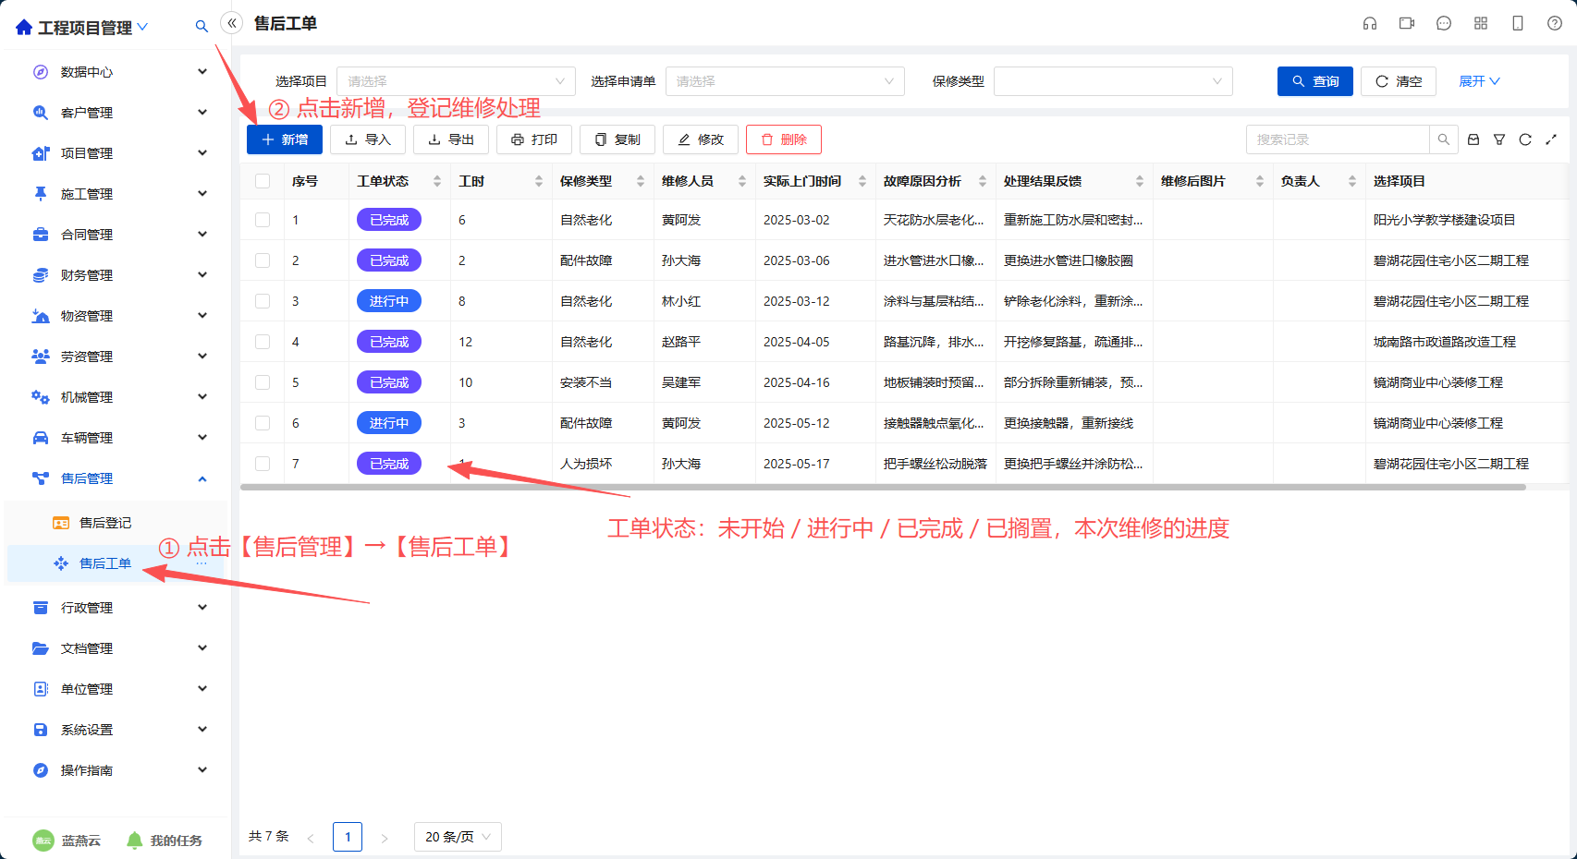This screenshot has height=859, width=1577.
Task: Click the 车辆管理 car icon
Action: tap(41, 438)
